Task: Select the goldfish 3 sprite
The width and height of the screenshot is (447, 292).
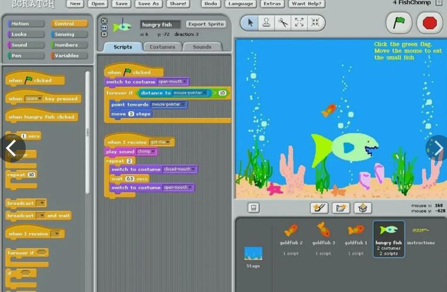Action: [x=323, y=239]
